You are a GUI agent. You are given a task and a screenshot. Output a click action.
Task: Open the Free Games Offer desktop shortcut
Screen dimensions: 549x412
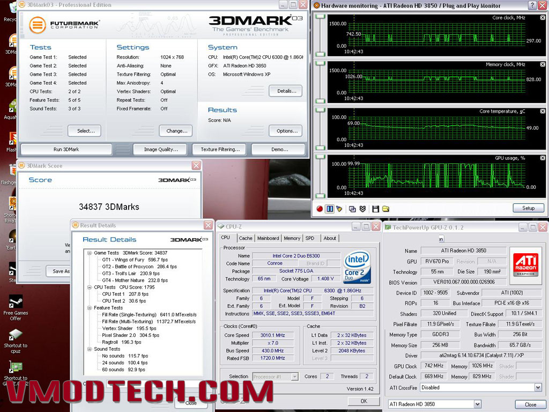16,307
